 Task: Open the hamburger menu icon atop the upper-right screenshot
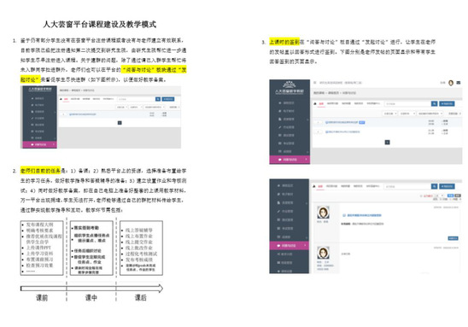(x=314, y=83)
